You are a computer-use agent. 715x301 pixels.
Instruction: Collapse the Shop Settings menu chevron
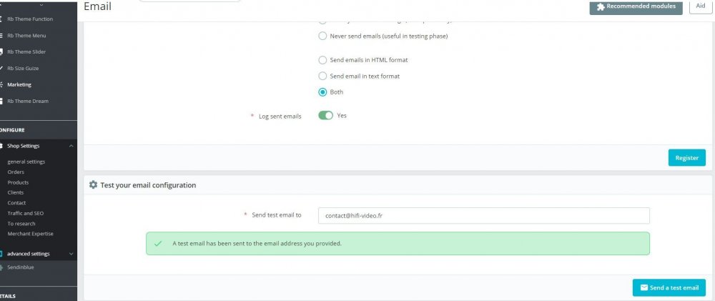click(x=70, y=146)
